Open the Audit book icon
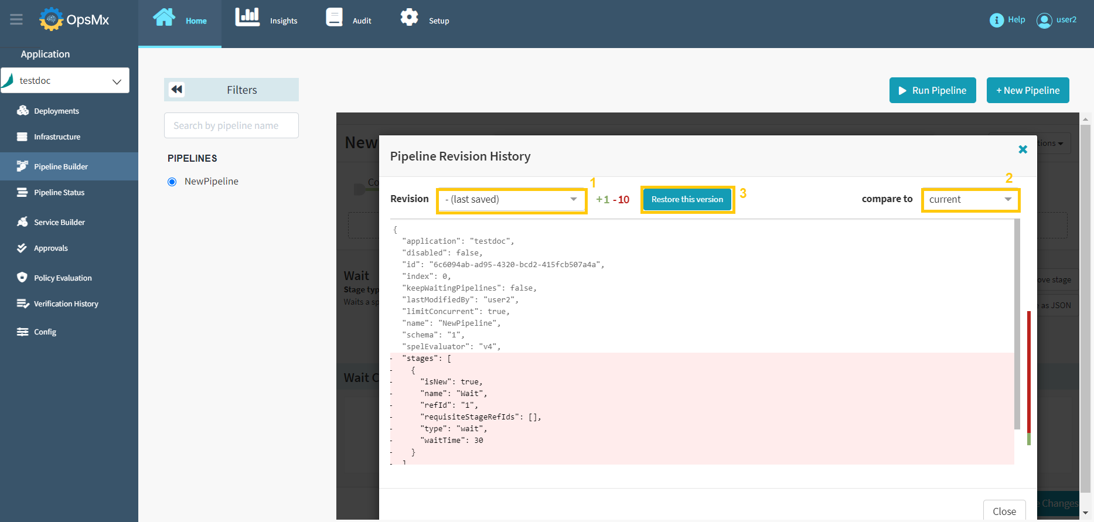Viewport: 1094px width, 522px height. [334, 18]
